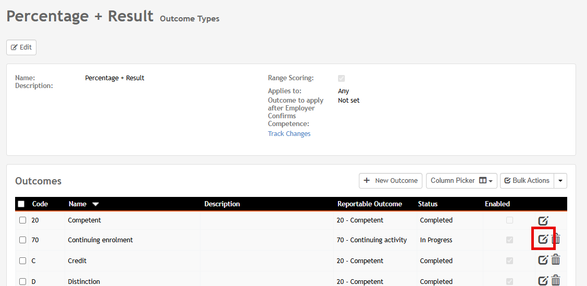Click the 'Distinction' name cell
Screen dimensions: 587x286
coord(84,281)
